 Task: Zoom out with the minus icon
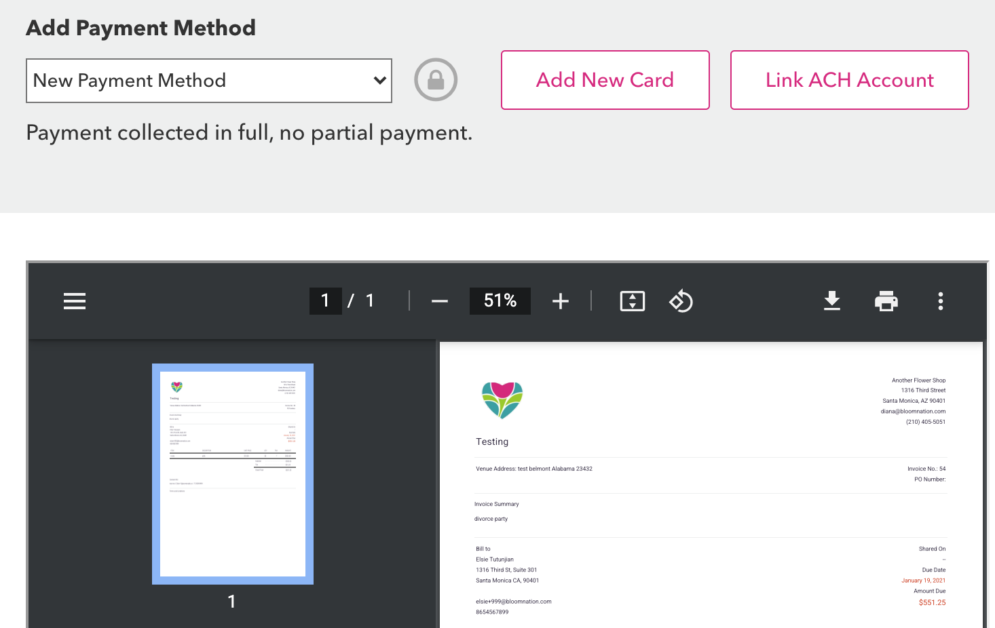click(440, 301)
